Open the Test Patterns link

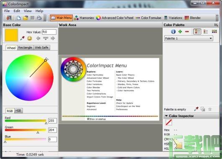pos(93,90)
